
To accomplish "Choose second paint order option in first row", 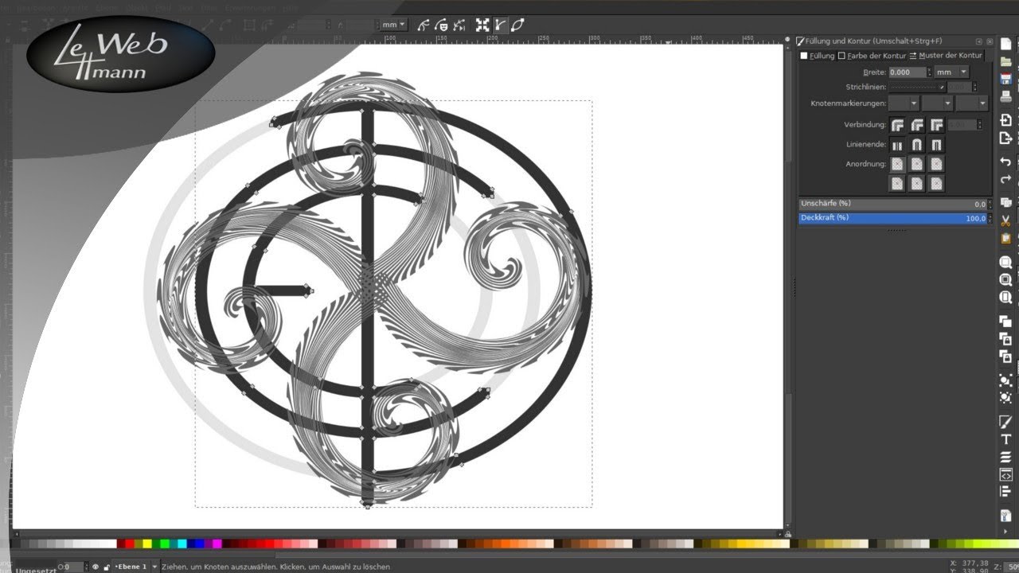I will pyautogui.click(x=917, y=164).
